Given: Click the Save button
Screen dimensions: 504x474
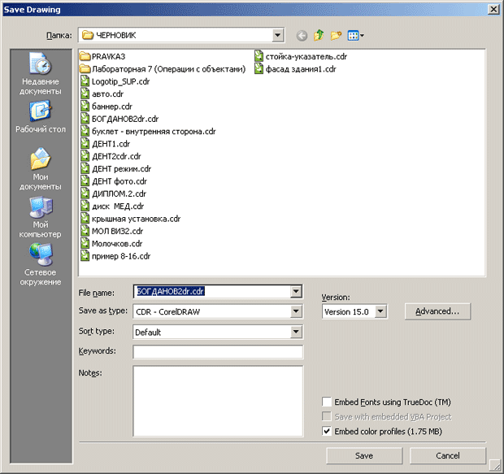Looking at the screenshot, I should [x=364, y=455].
